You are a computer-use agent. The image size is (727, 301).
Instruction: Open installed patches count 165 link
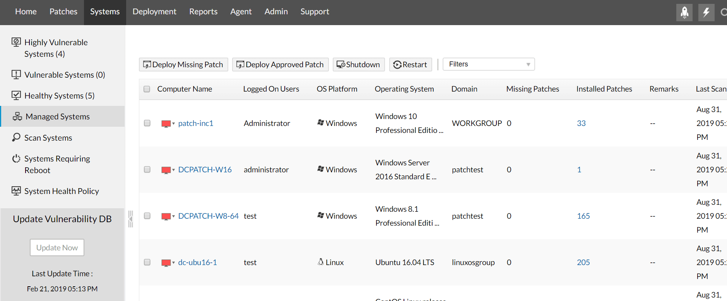(583, 216)
